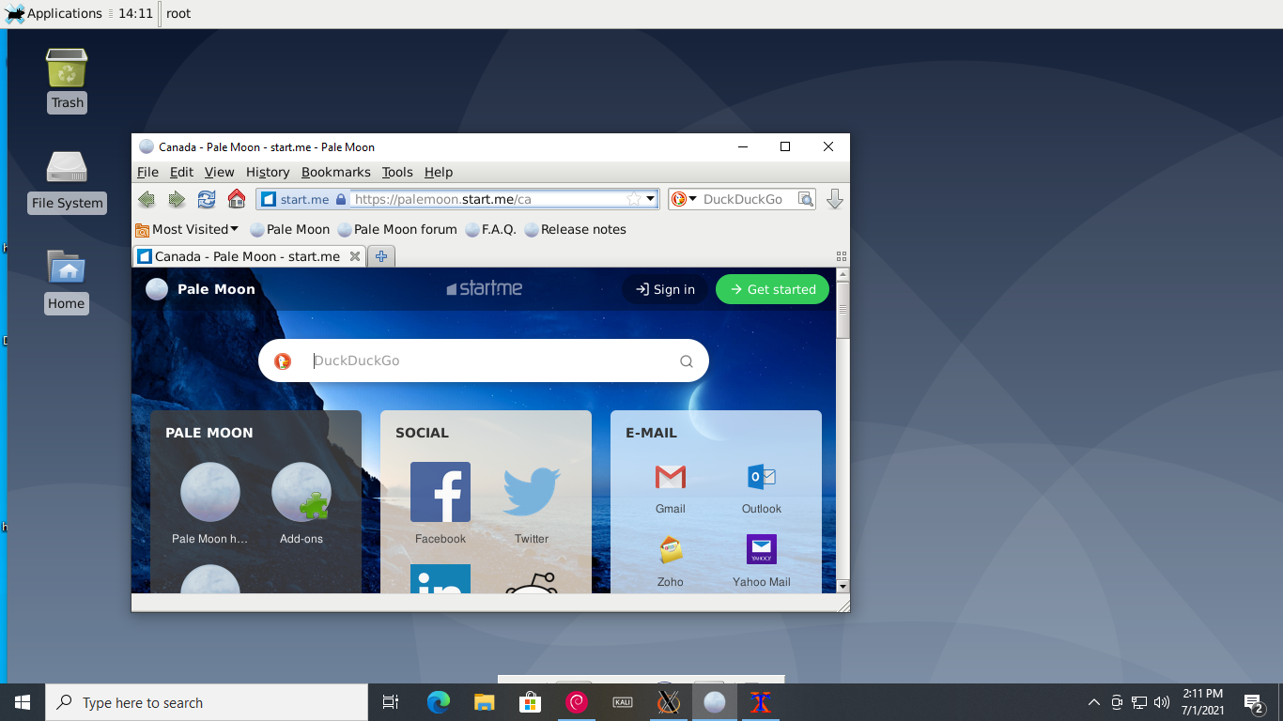Open the View menu

[x=219, y=172]
